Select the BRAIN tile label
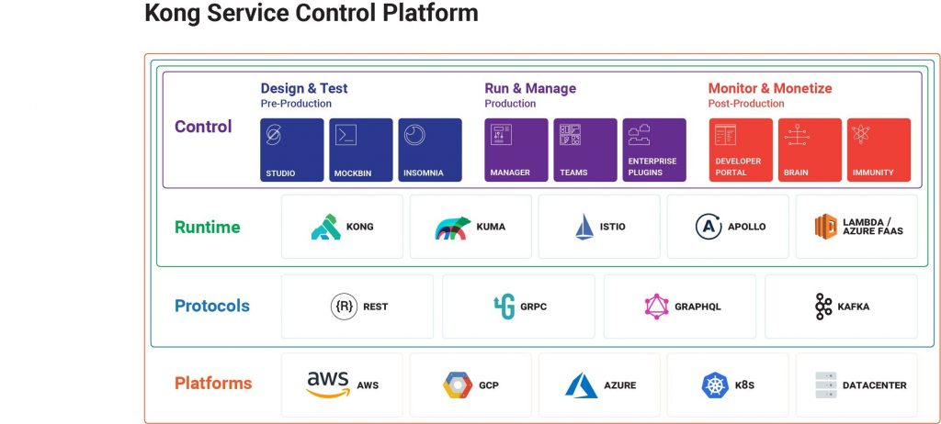 click(796, 173)
